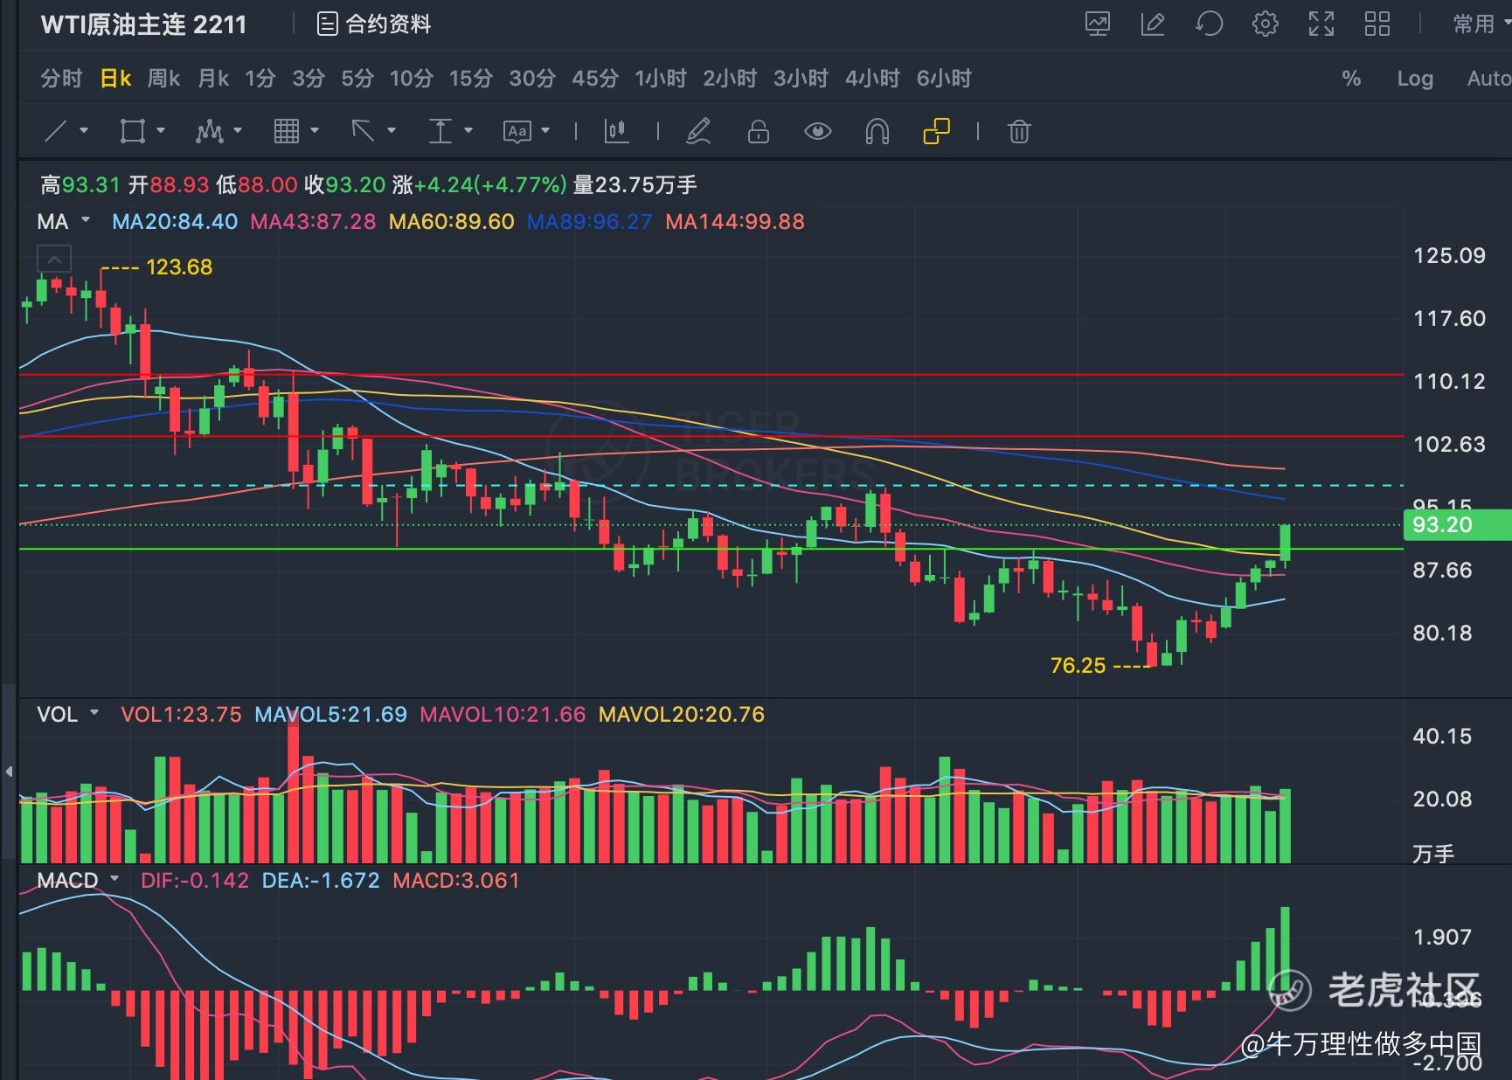Expand grid tool dropdown arrow
This screenshot has height=1080, width=1512.
point(315,131)
